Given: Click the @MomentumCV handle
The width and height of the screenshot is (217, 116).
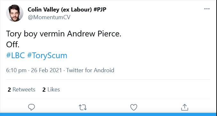Looking at the screenshot, I should [49, 17].
